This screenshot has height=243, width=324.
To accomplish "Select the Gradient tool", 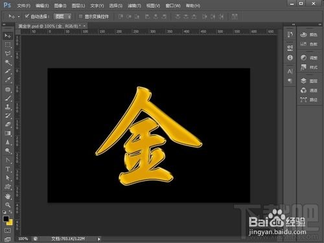I will 8,133.
